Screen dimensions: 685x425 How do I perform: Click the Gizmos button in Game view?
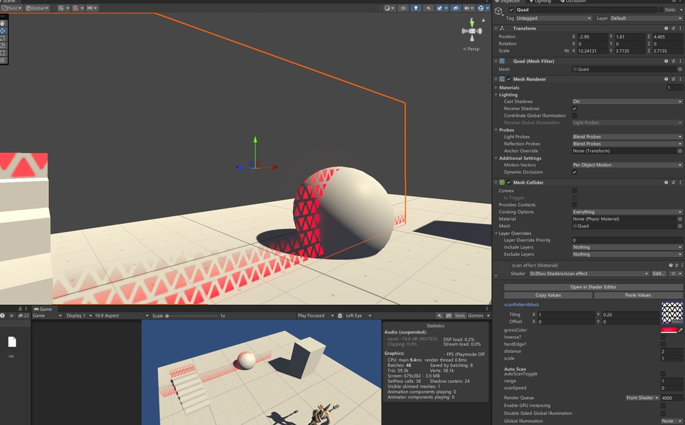[x=476, y=315]
